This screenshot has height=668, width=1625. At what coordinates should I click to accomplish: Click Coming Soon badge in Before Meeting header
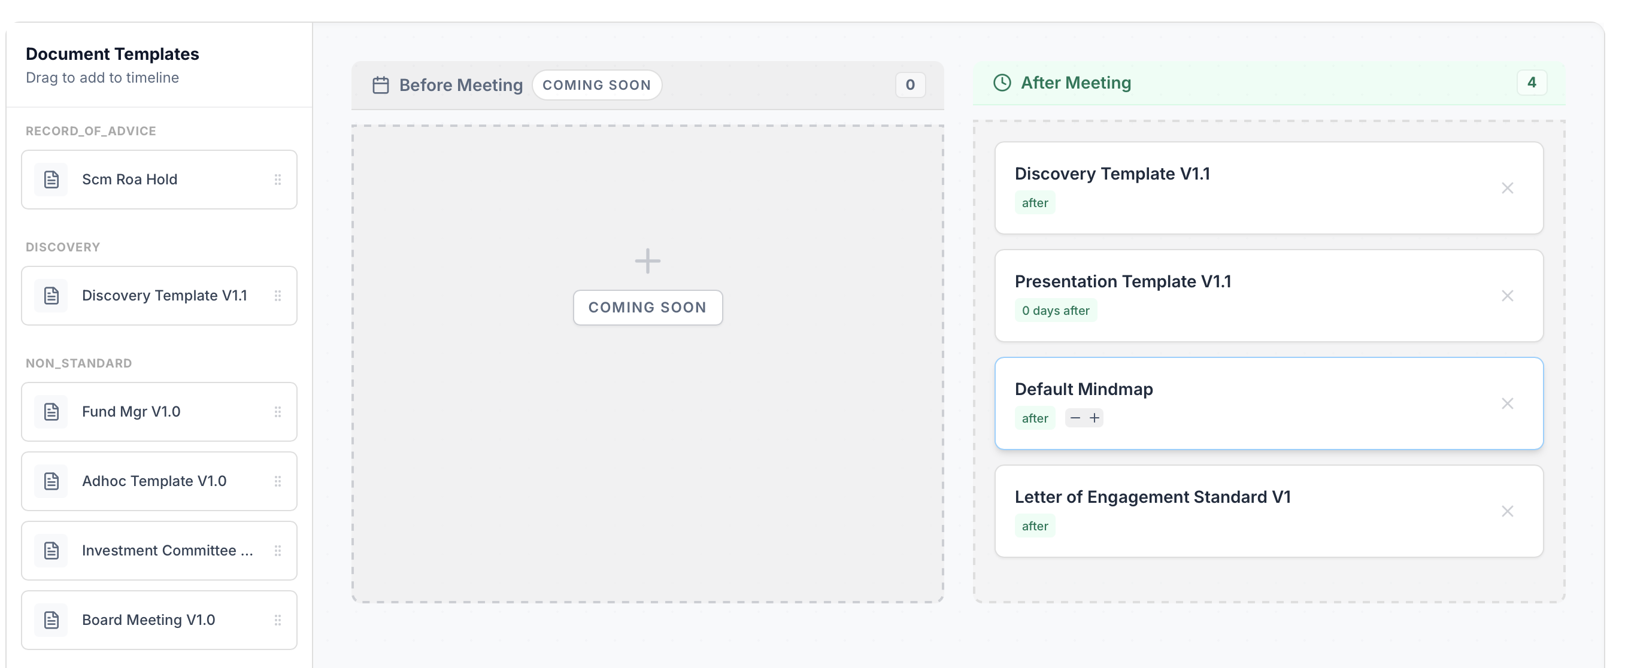click(x=596, y=85)
